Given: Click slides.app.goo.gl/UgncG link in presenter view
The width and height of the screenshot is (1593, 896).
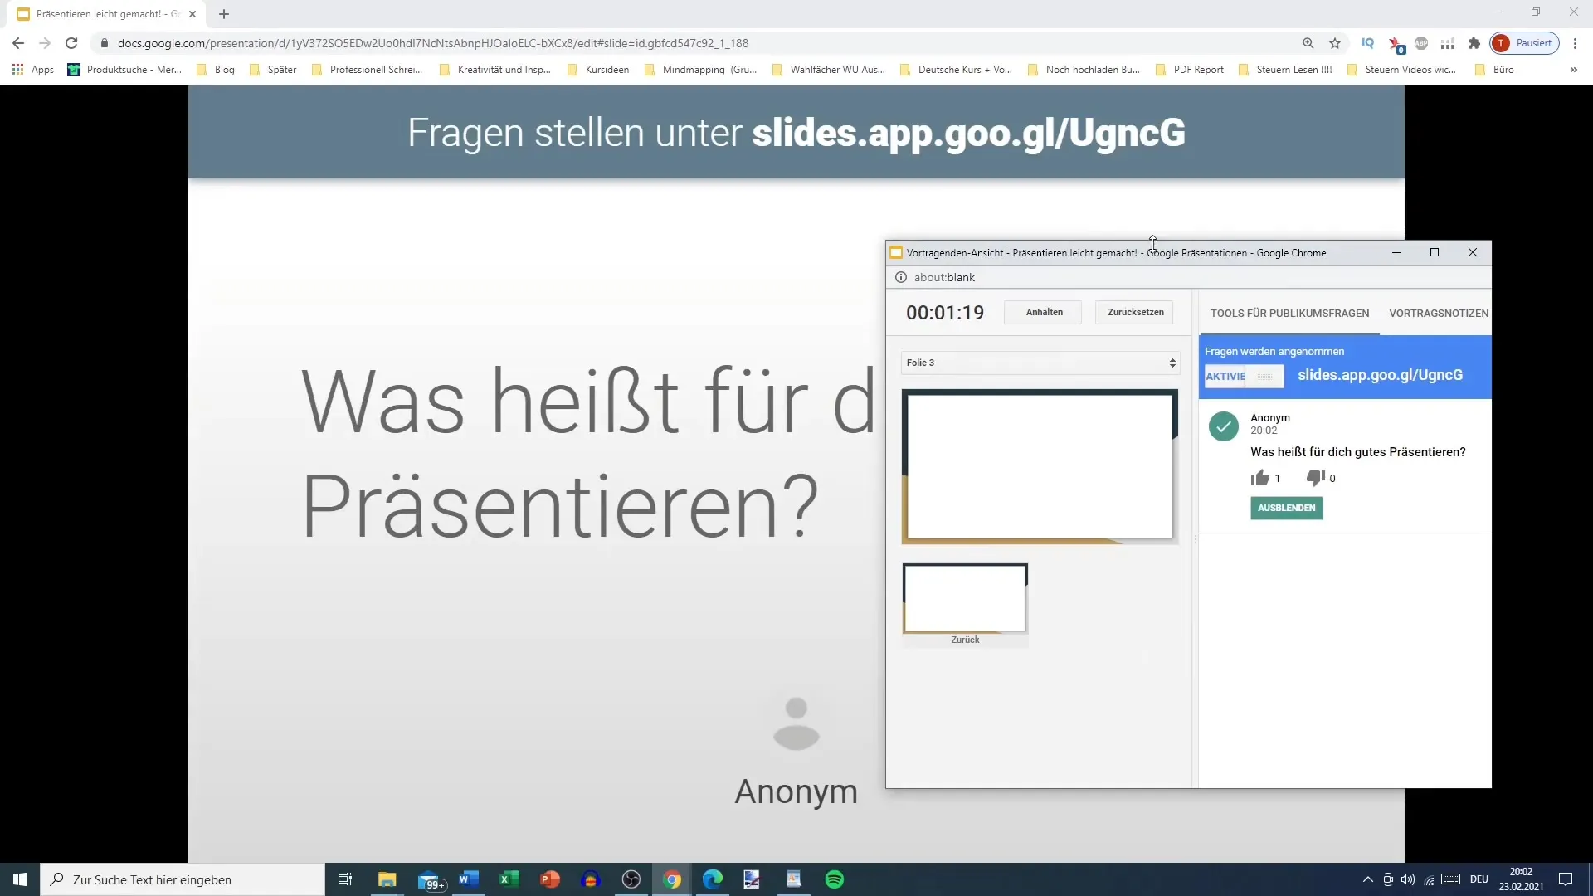Looking at the screenshot, I should point(1380,375).
